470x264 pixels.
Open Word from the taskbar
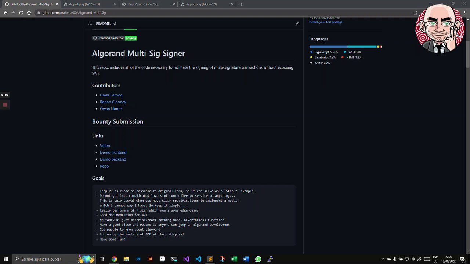tap(246, 259)
